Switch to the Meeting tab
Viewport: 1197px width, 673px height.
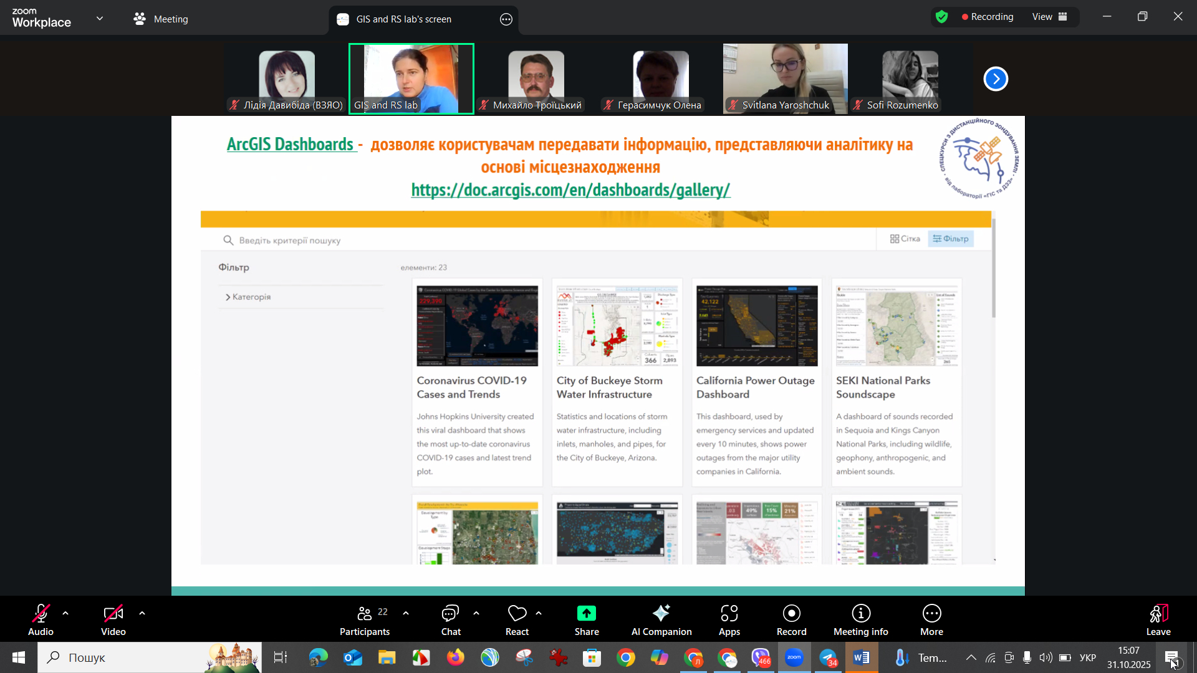coord(161,19)
